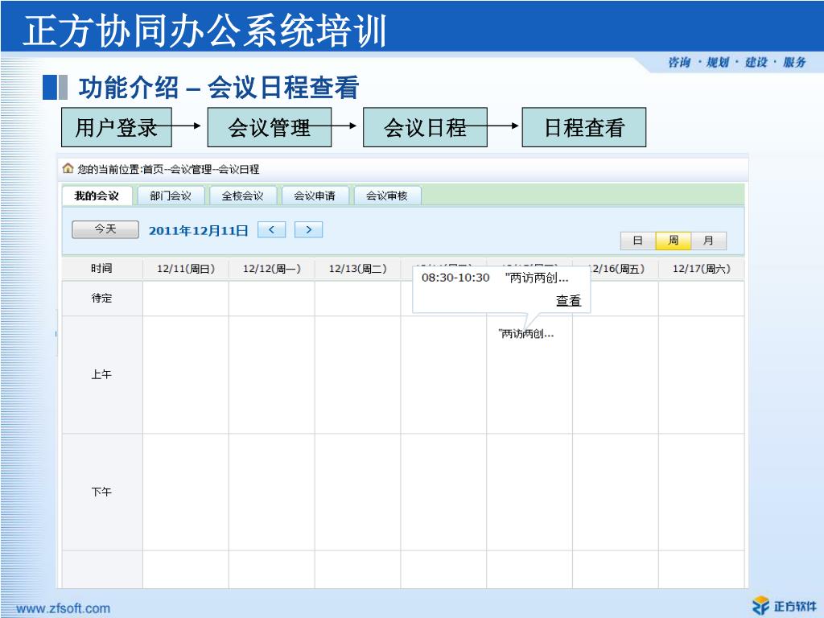Click the "两访两创... meeting entry in the calendar
The width and height of the screenshot is (824, 618).
[526, 334]
